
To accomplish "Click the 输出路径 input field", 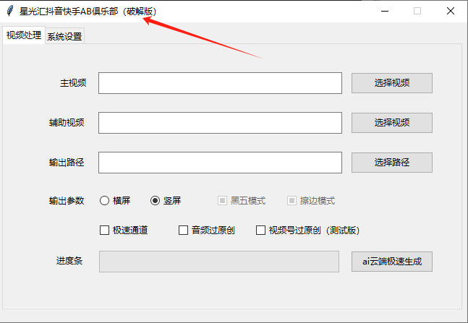I will [x=220, y=163].
